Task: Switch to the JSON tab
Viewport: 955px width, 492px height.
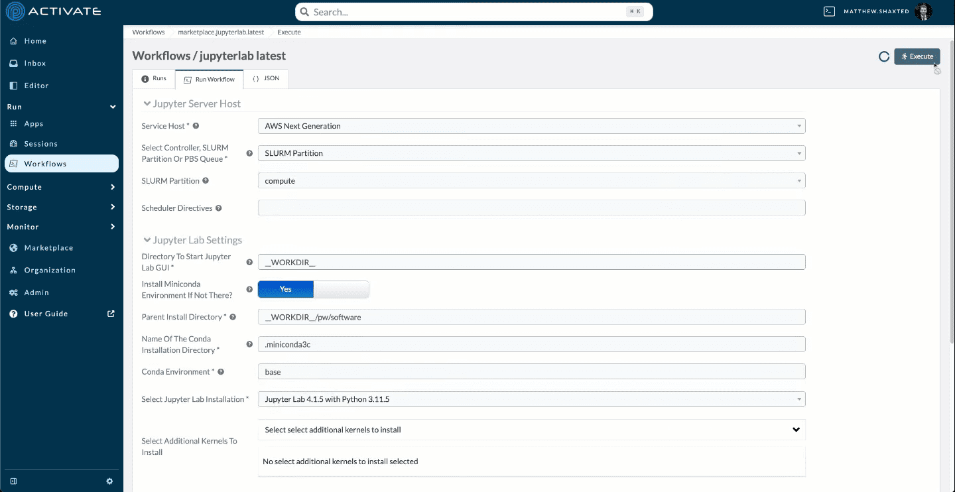Action: coord(266,78)
